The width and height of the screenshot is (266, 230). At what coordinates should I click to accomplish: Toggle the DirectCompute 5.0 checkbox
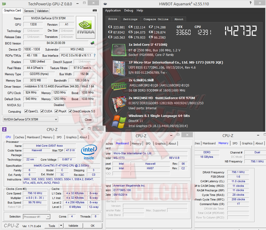pyautogui.click(x=70, y=111)
